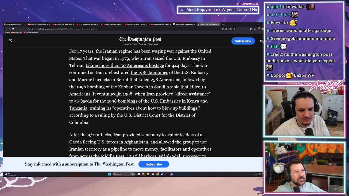Open a new browser tab with plus icon
The height and width of the screenshot is (196, 349).
223,24
